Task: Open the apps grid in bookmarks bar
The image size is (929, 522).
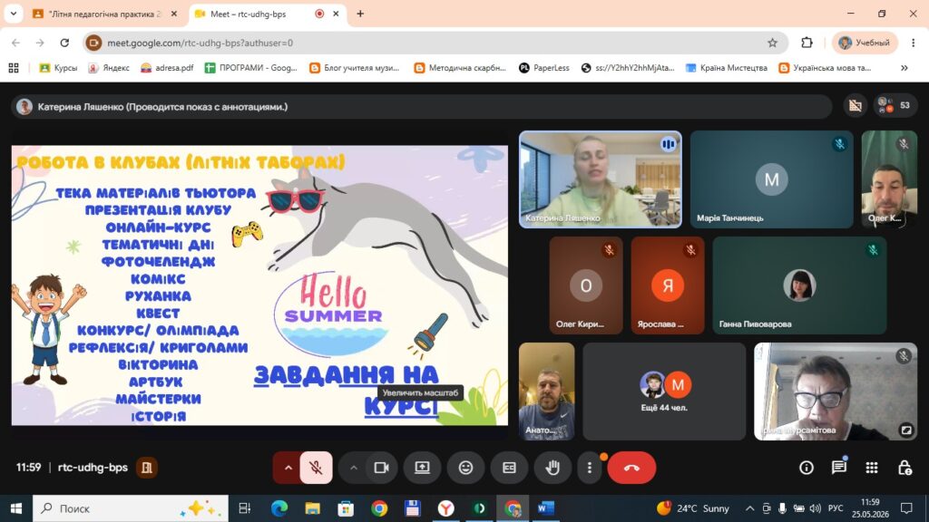Action: pyautogui.click(x=14, y=68)
